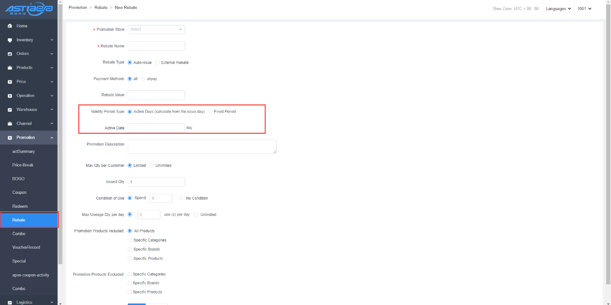Click the Home icon in sidebar
The width and height of the screenshot is (611, 305).
pos(10,26)
